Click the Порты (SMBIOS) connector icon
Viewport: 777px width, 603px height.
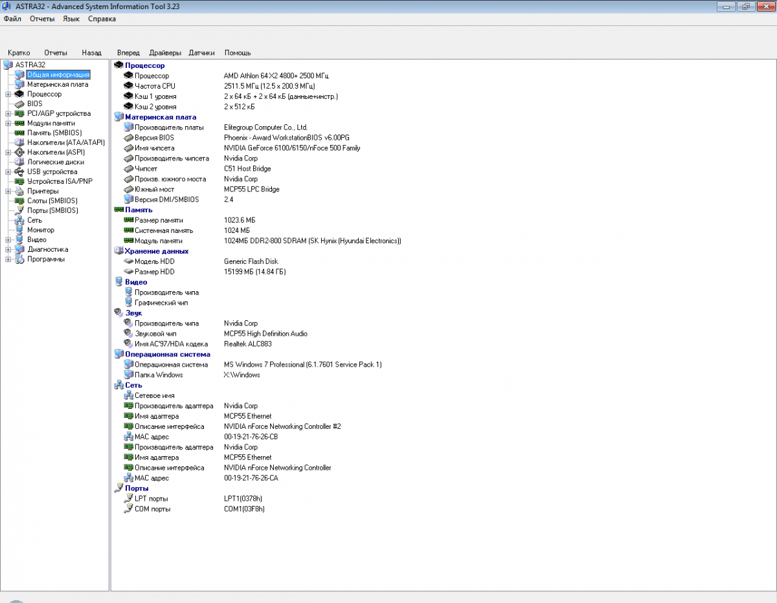click(19, 210)
